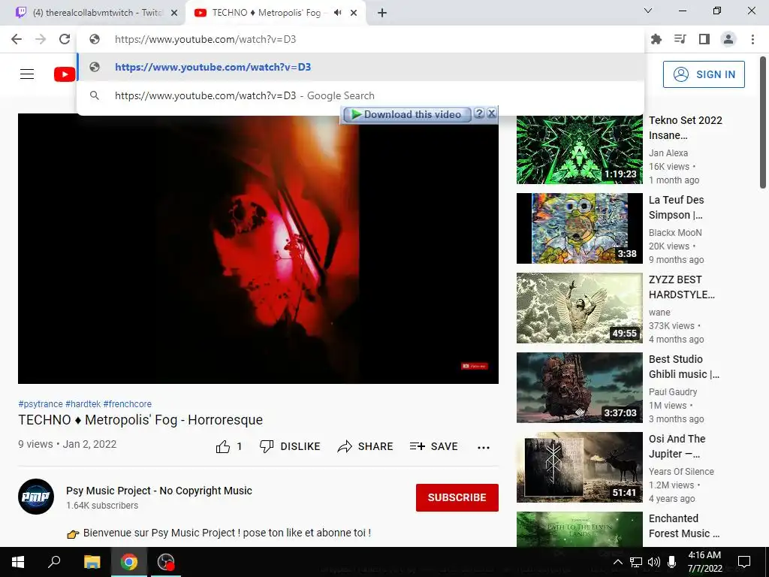
Task: Close the Twitch tab
Action: click(x=174, y=13)
